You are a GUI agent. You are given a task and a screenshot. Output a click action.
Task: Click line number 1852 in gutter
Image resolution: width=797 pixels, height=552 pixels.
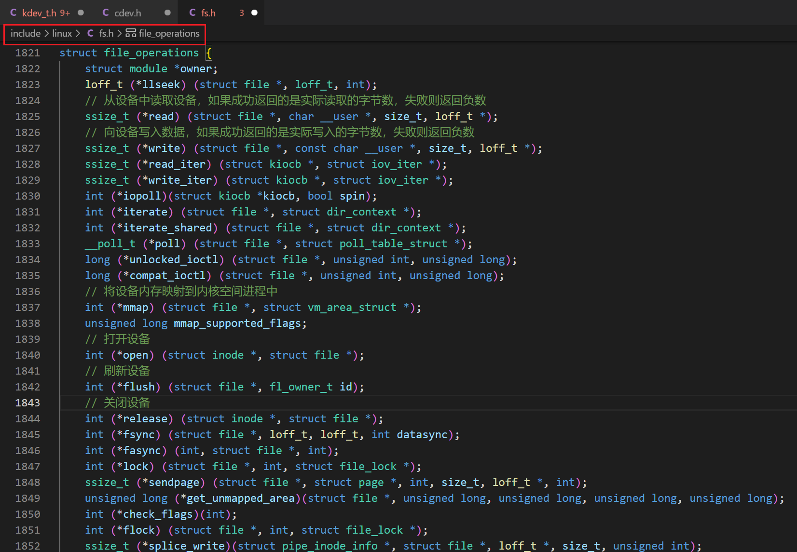point(27,546)
